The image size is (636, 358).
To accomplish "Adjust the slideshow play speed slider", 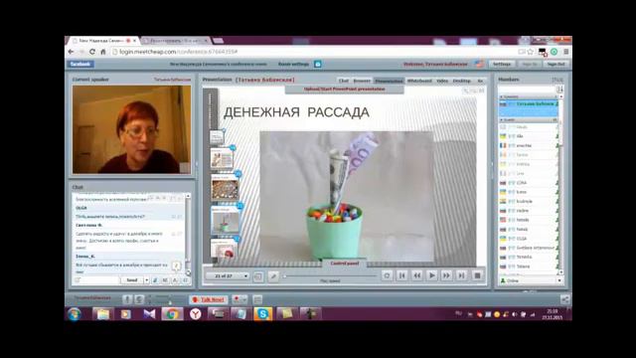I will 331,276.
